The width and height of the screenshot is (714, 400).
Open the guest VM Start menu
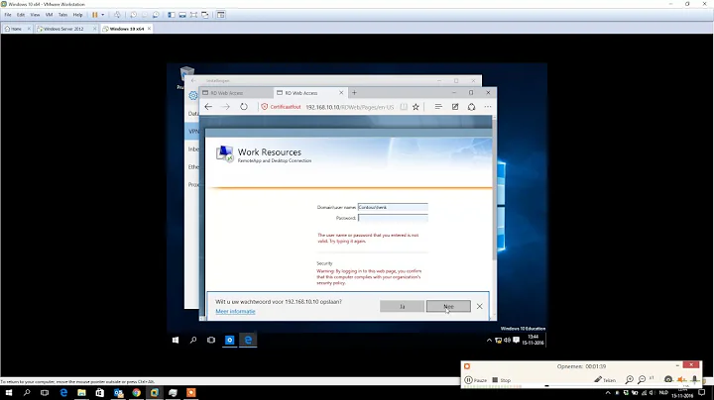pyautogui.click(x=176, y=340)
